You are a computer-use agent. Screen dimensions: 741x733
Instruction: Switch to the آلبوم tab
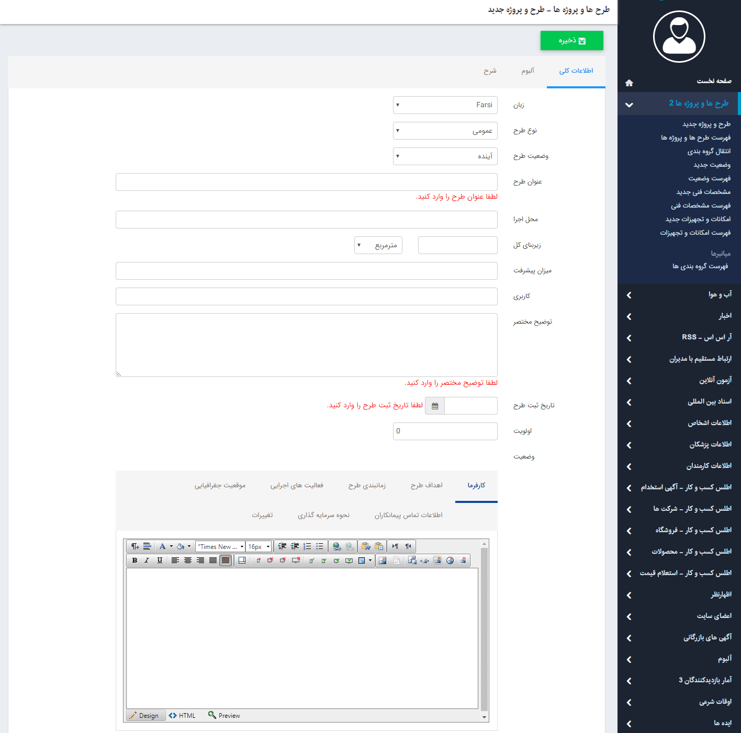pos(527,71)
